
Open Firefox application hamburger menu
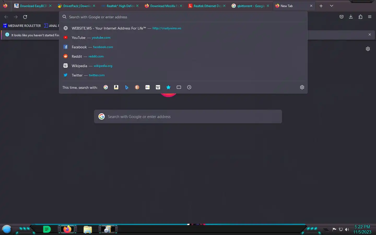tap(370, 17)
